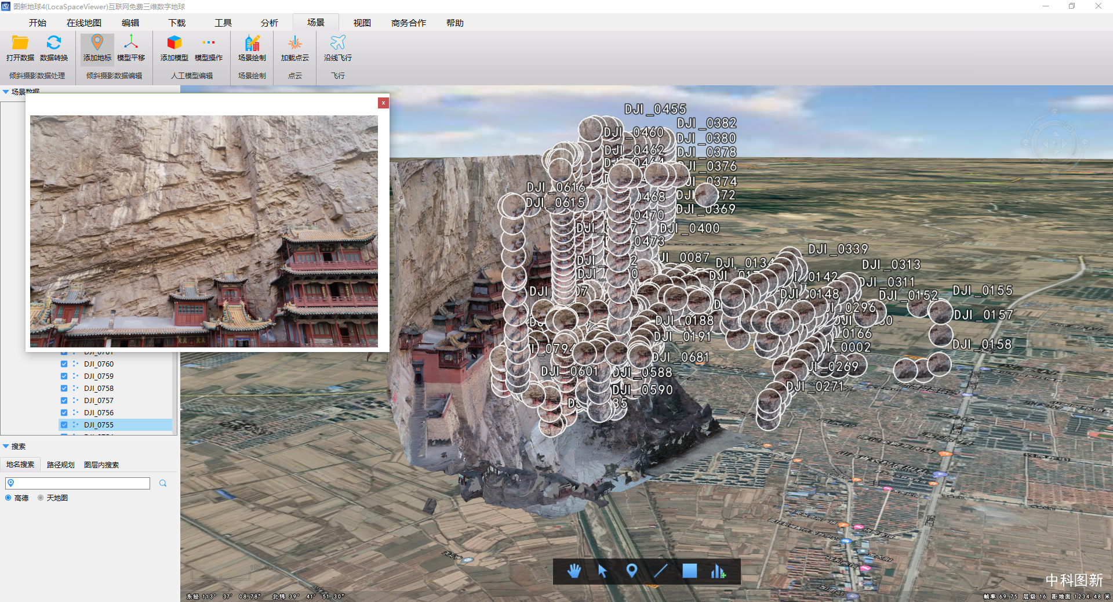Click the search magnifier button

pyautogui.click(x=163, y=483)
